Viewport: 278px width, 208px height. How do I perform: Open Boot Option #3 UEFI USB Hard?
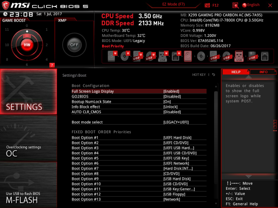pos(139,148)
